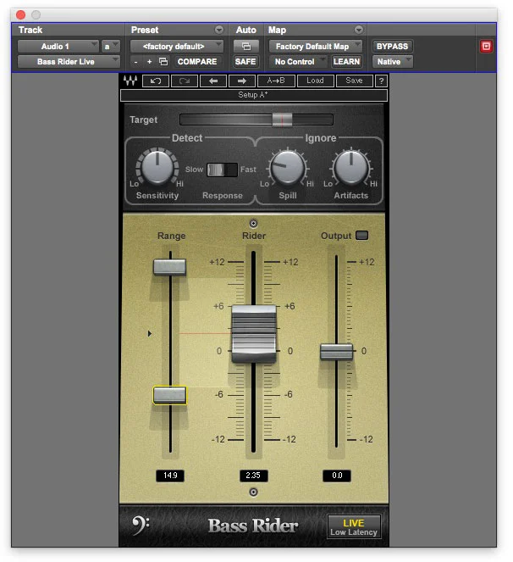
Task: Click the Rider label text
Action: [x=254, y=236]
